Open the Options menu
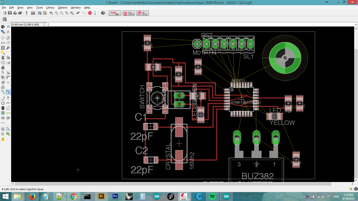Screen dimensions: 358x201 pos(63,8)
